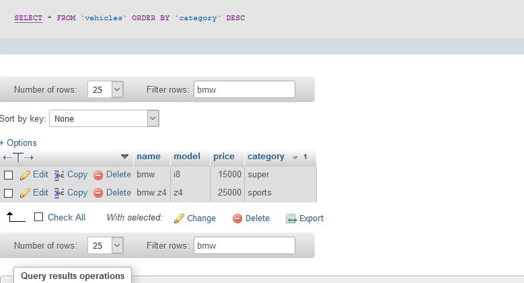524x283 pixels.
Task: Click the Delete link under With selected
Action: pyautogui.click(x=258, y=218)
